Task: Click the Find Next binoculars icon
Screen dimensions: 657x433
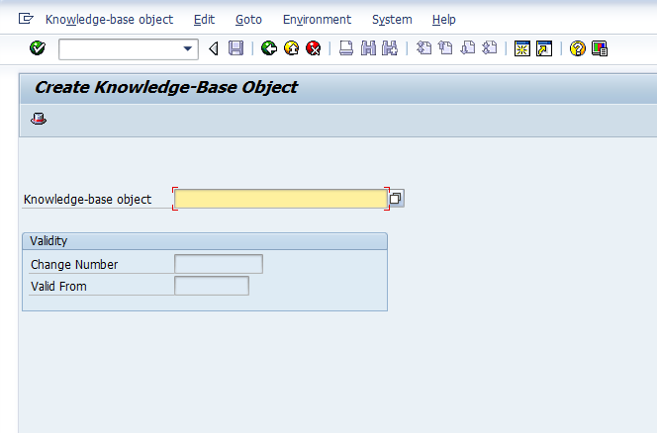Action: [390, 48]
